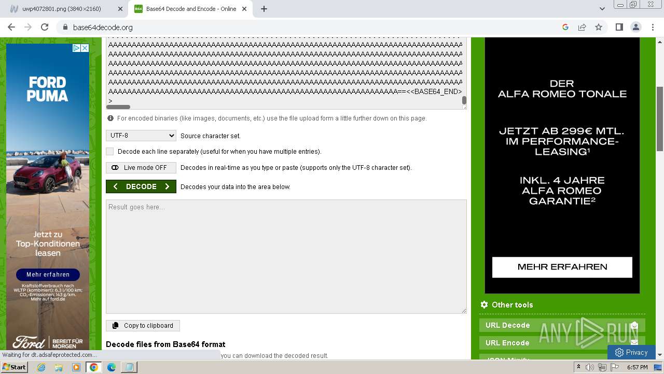Bookmark this page with the star

click(x=599, y=27)
